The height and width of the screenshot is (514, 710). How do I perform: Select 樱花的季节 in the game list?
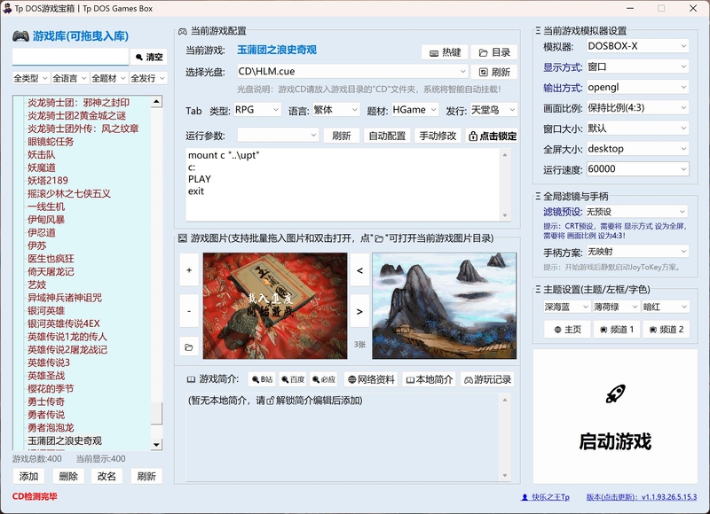click(51, 389)
